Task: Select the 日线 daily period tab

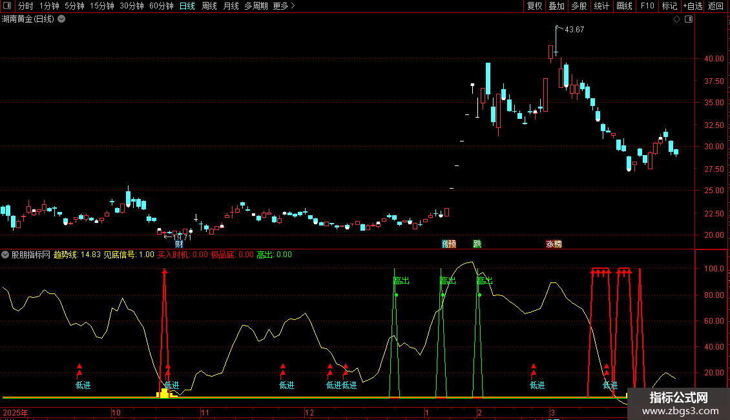Action: click(x=187, y=6)
